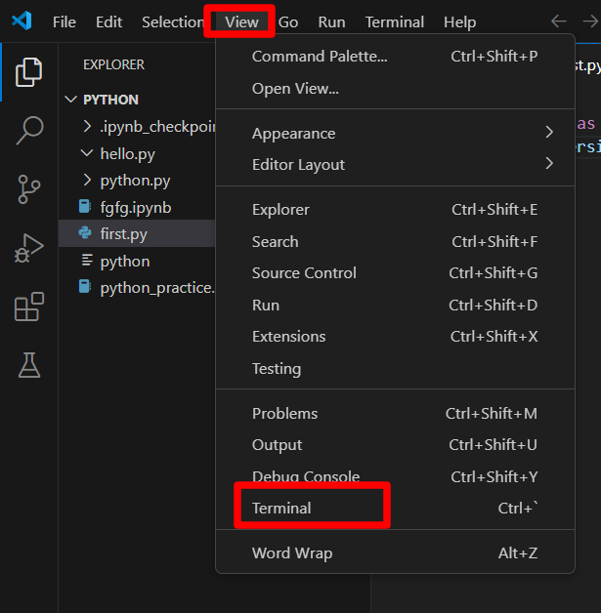Click the VS Code logo icon
Image resolution: width=601 pixels, height=613 pixels.
click(21, 21)
